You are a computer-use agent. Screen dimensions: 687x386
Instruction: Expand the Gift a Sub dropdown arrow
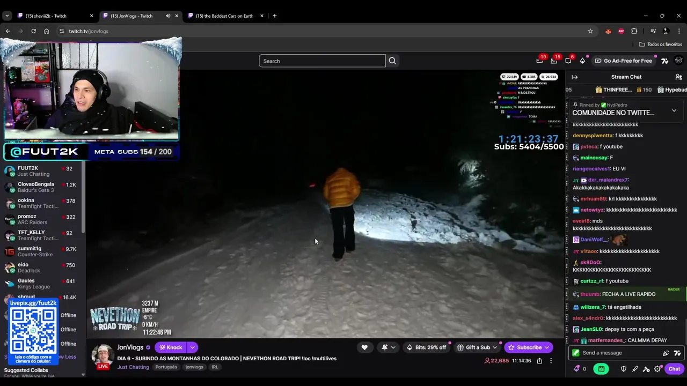(x=495, y=347)
